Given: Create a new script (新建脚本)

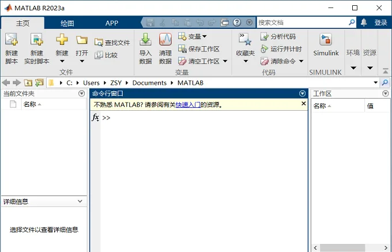Looking at the screenshot, I should [x=12, y=48].
